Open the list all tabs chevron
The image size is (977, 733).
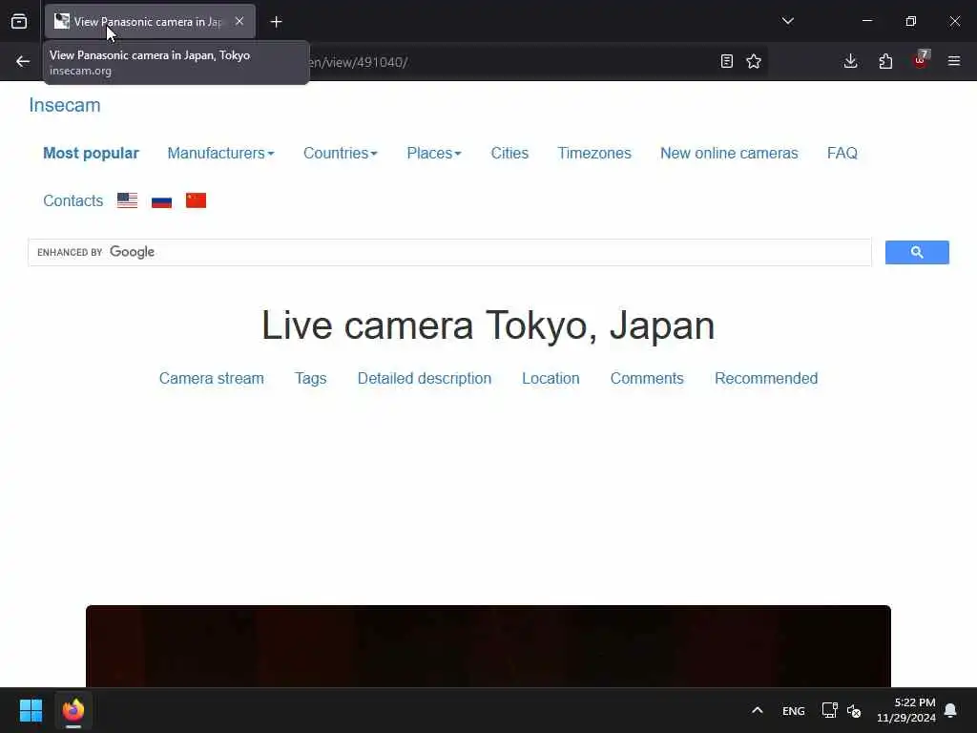pos(787,21)
